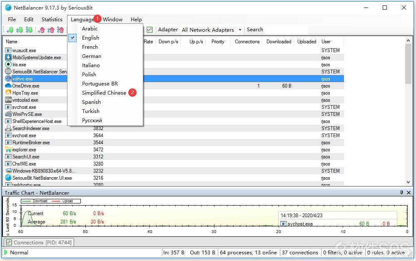Select the ChsIME.exe process row
Viewport: 416px width, 261px height.
click(174, 164)
